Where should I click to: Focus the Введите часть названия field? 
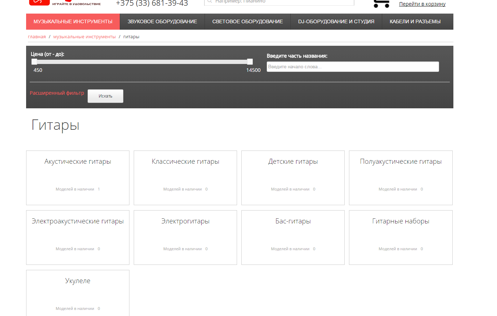tap(353, 67)
